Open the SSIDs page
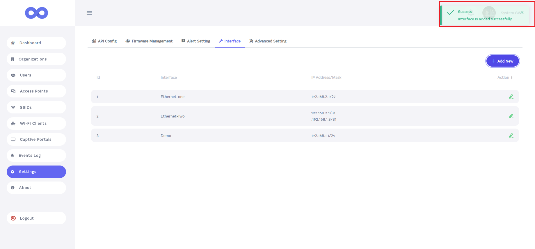 click(x=36, y=107)
